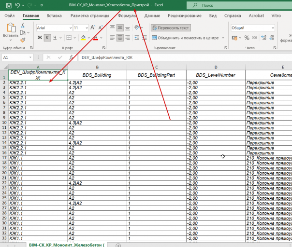
Task: Click the Redo arrow icon
Action: [x=30, y=5]
